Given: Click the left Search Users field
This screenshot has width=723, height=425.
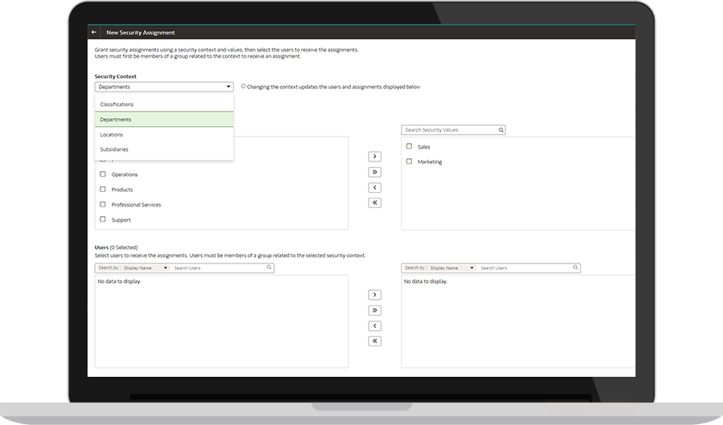Looking at the screenshot, I should 219,268.
